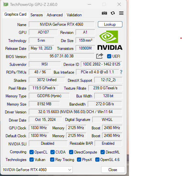Toggle the CUDA checkbox
This screenshot has width=182, height=176.
[52, 152]
